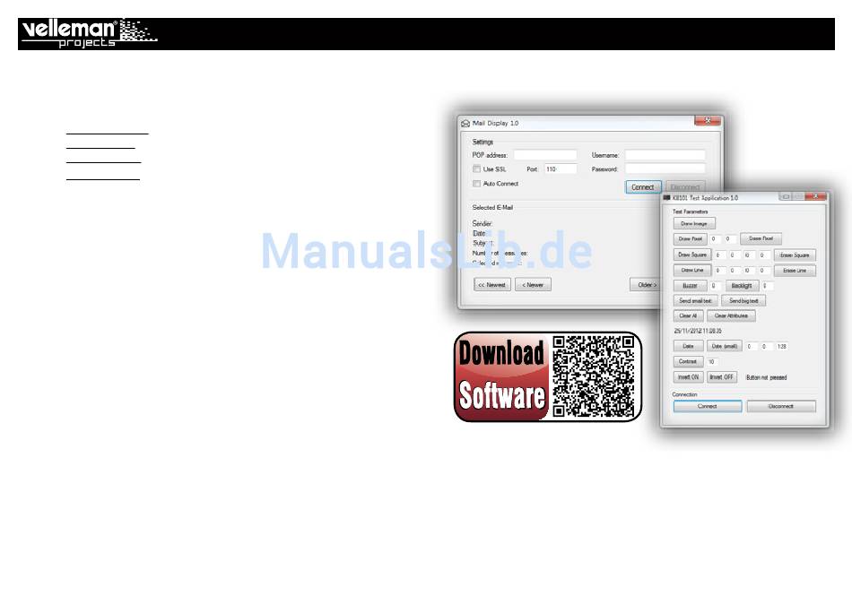Click the Clear Attributes button

(731, 315)
